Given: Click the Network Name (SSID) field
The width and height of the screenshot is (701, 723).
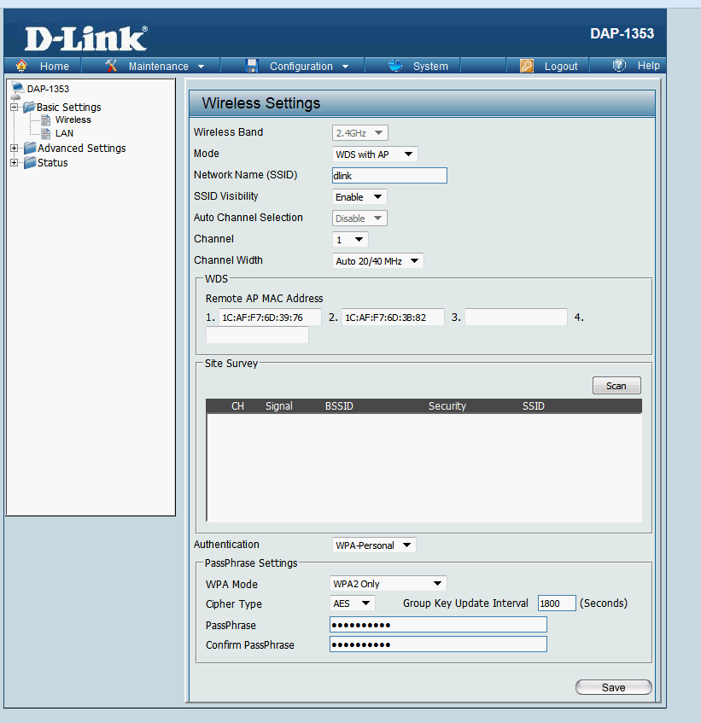Looking at the screenshot, I should [389, 175].
